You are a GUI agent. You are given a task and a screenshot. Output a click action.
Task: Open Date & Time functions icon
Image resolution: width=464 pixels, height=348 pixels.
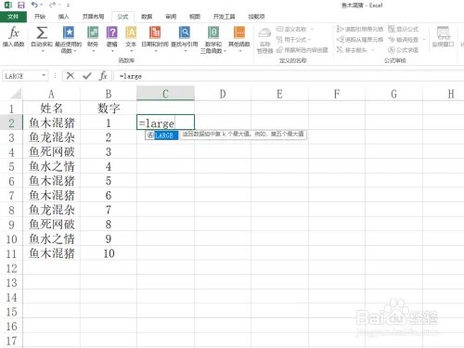coord(155,32)
